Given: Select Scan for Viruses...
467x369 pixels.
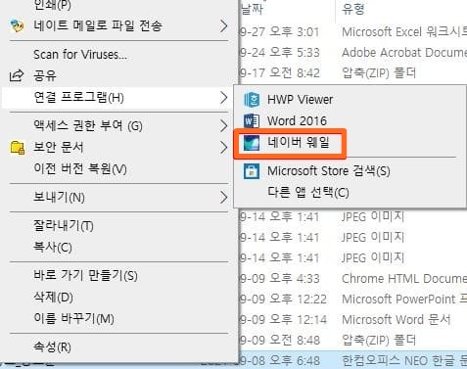Looking at the screenshot, I should click(80, 54).
